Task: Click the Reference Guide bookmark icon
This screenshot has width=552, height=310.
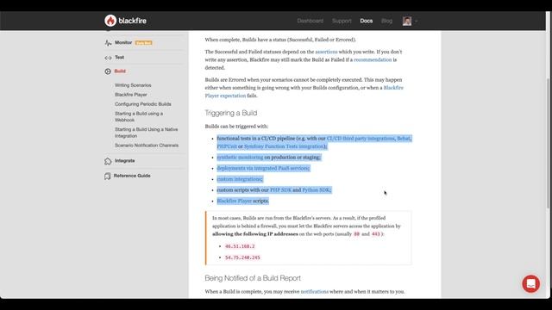Action: click(107, 176)
